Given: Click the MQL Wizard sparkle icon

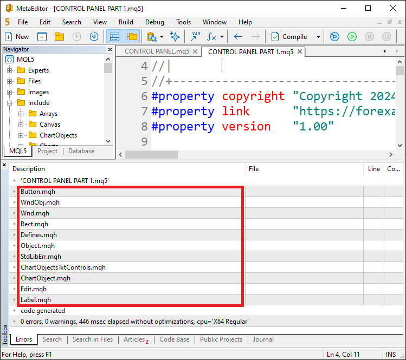Looking at the screenshot, I should coord(175,37).
